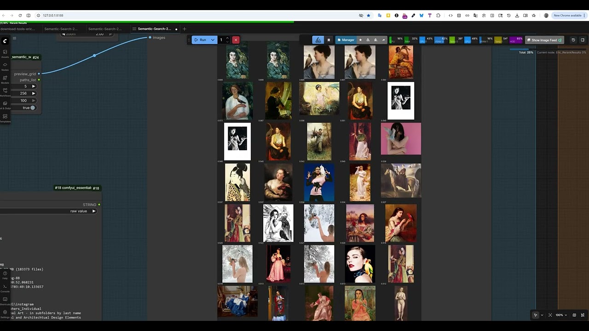Click the VRAM 0 usage monitor bar
The image size is (589, 331).
tap(441, 40)
